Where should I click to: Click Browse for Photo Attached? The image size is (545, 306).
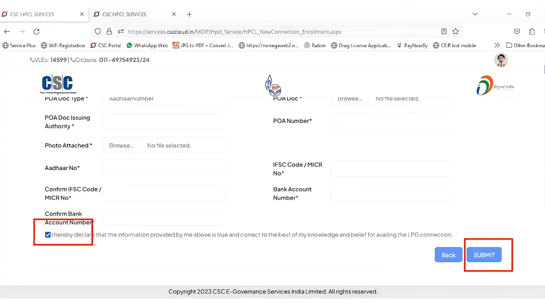[x=121, y=145]
